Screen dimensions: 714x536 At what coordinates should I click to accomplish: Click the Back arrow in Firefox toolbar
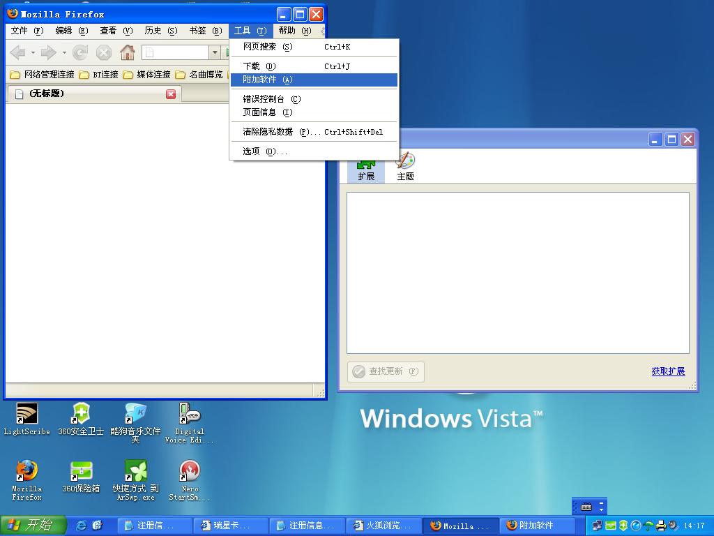pyautogui.click(x=17, y=53)
